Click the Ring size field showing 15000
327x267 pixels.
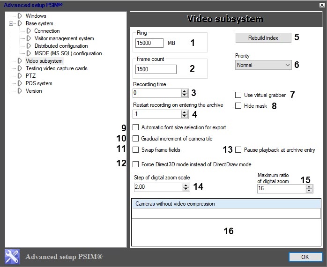point(149,43)
